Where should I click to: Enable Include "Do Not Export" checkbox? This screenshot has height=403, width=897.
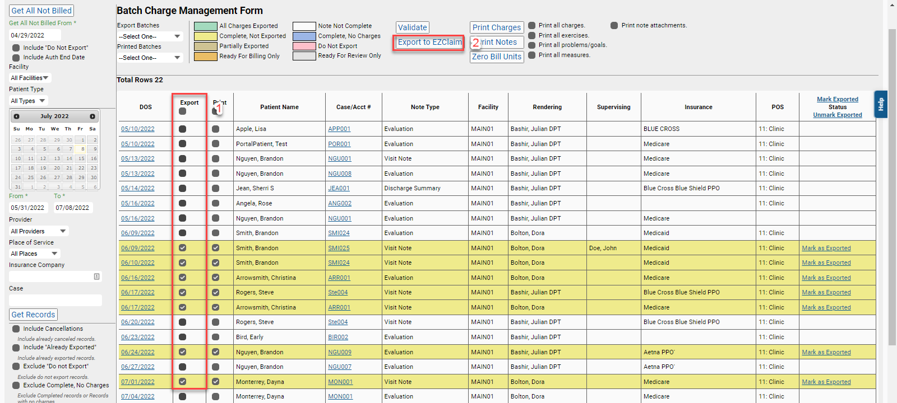16,48
